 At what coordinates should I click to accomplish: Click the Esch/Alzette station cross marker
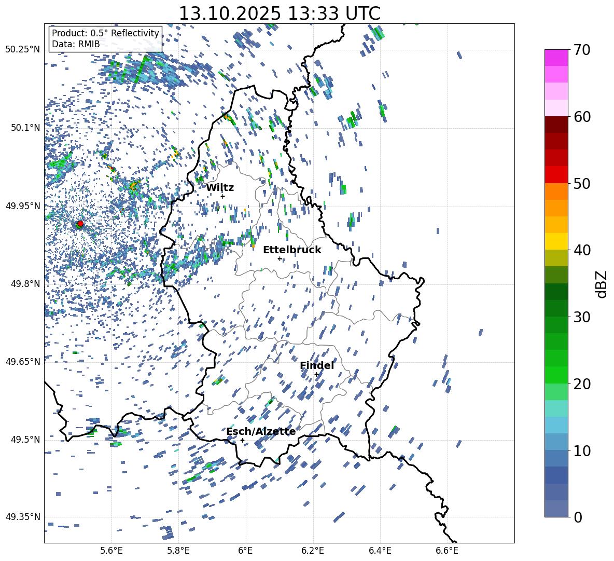point(242,440)
